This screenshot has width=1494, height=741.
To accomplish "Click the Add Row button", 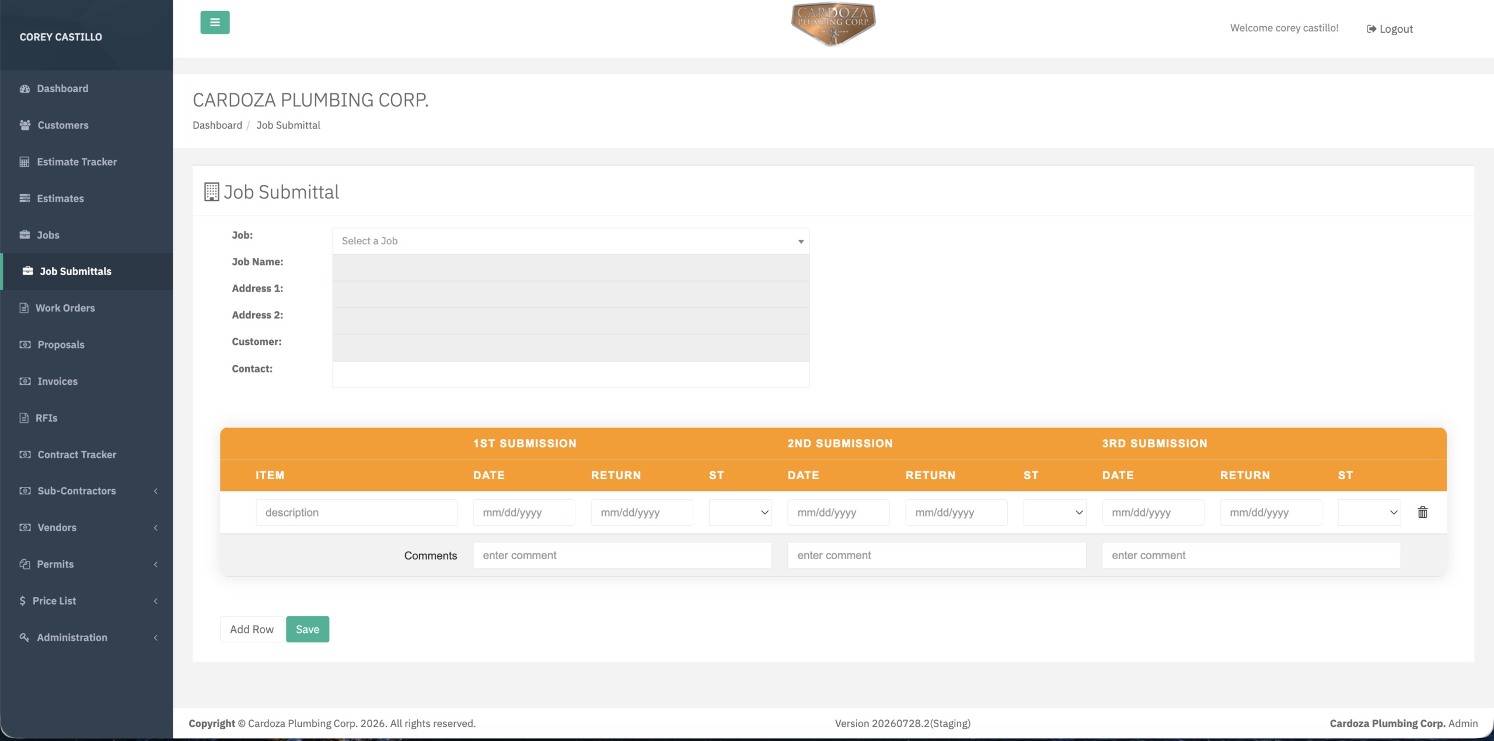I will 252,630.
